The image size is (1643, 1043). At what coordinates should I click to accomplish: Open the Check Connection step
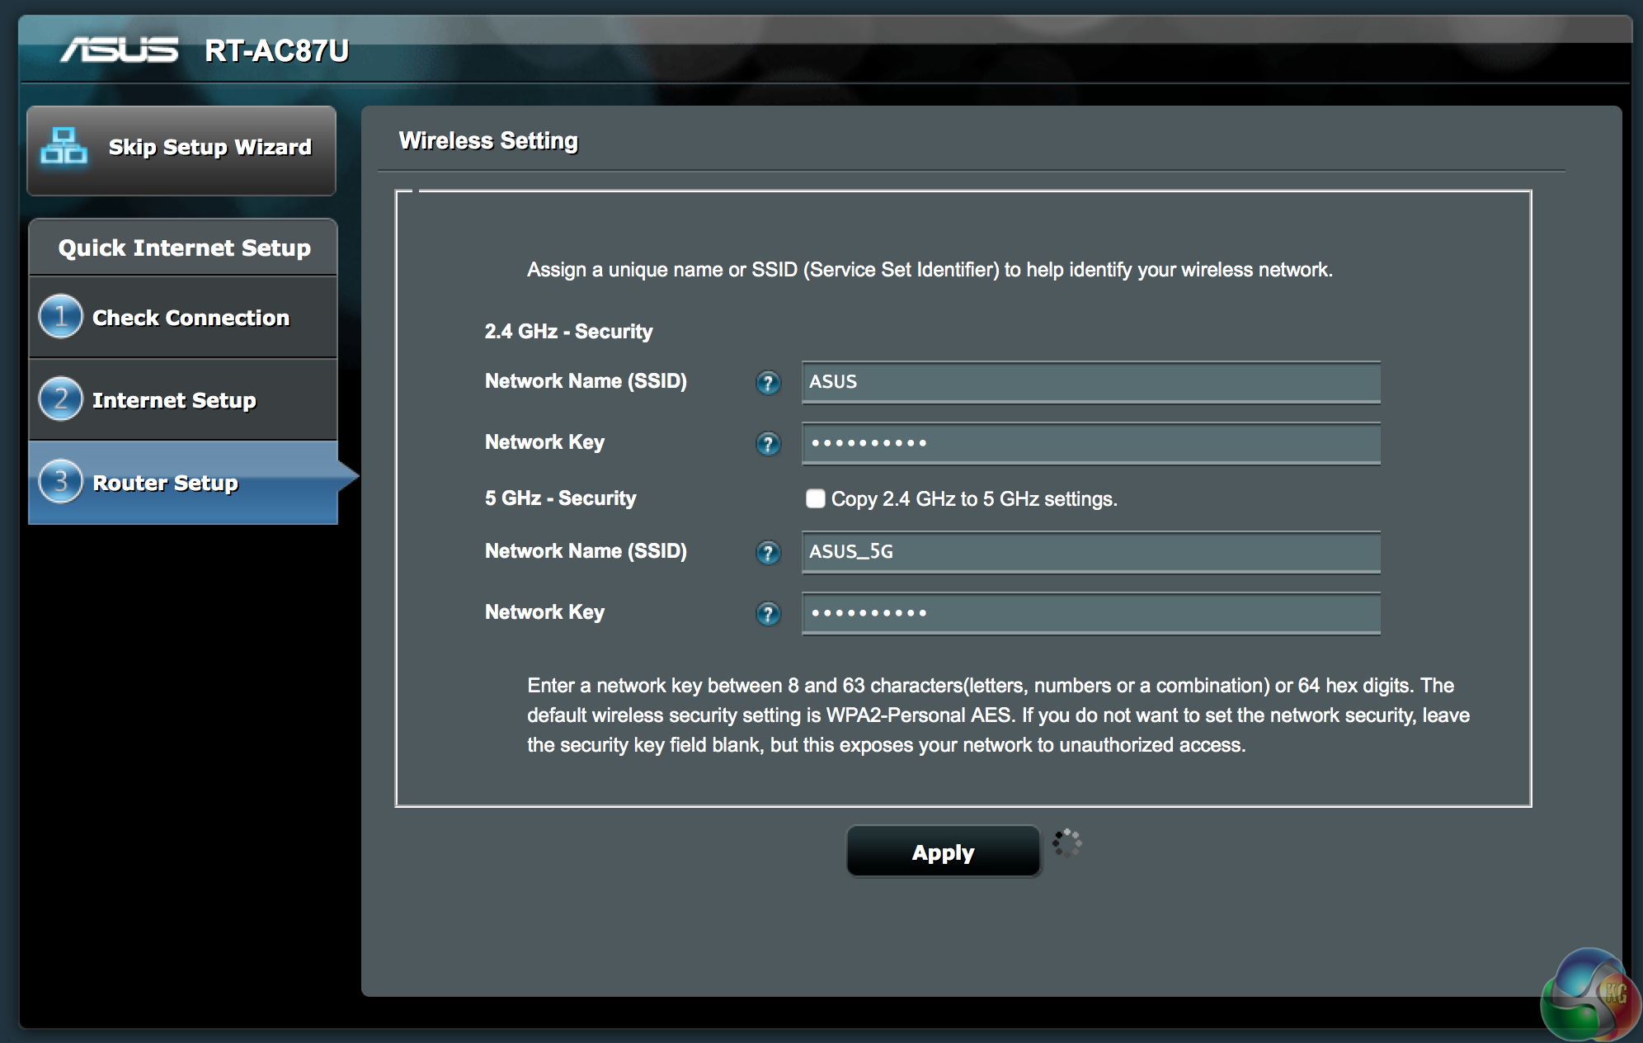(x=191, y=318)
